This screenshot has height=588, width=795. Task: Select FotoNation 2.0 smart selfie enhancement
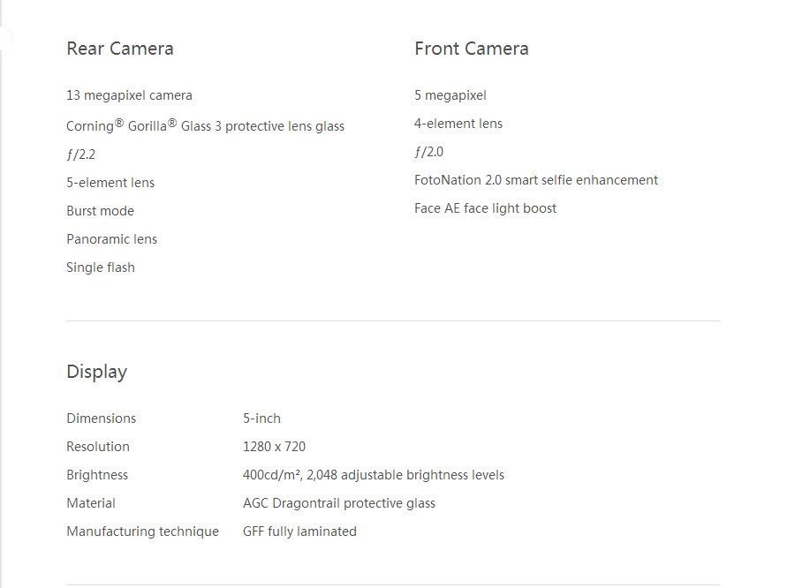(536, 180)
